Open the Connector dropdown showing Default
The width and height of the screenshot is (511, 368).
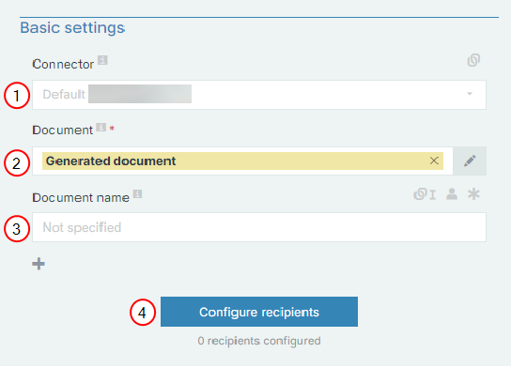[x=259, y=95]
